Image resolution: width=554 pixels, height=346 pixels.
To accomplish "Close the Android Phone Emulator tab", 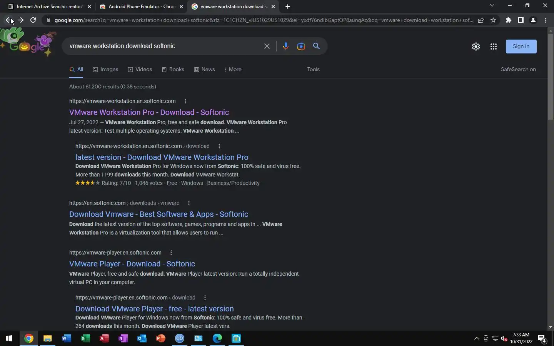I will click(181, 7).
